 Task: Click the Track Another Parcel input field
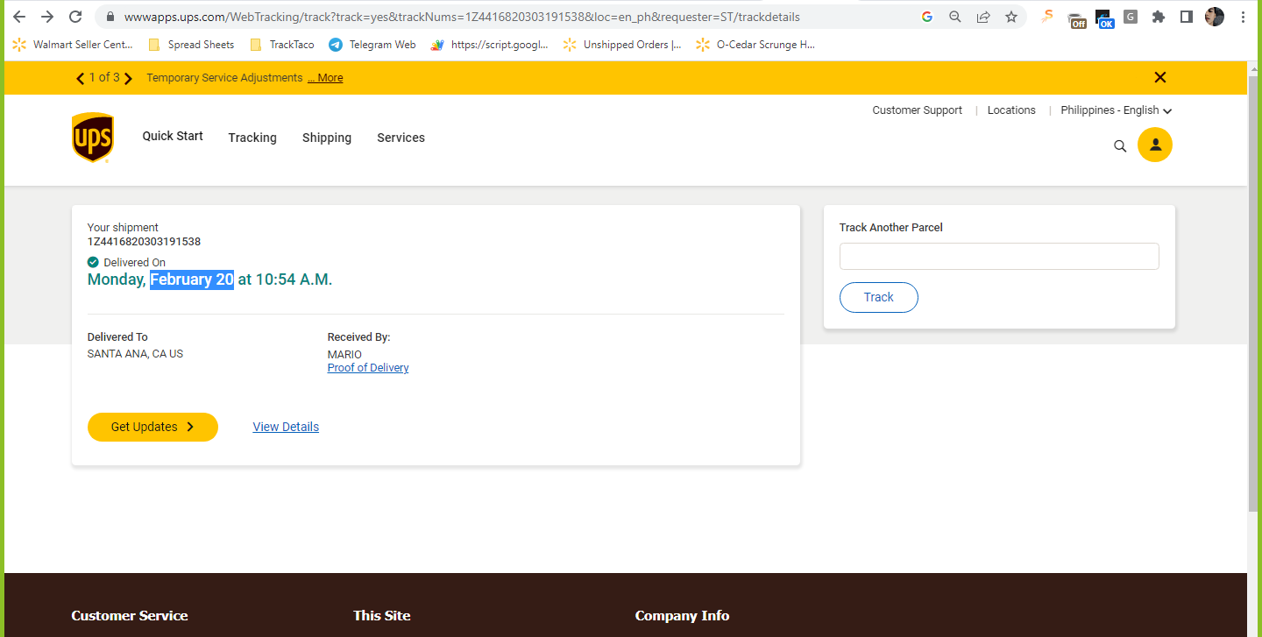[x=999, y=257]
